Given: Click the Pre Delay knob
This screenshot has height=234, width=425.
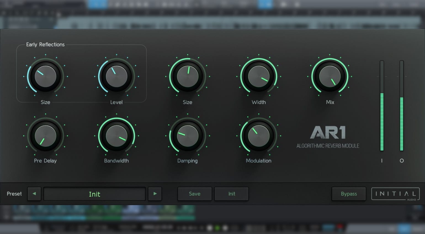Looking at the screenshot, I should coord(46,136).
